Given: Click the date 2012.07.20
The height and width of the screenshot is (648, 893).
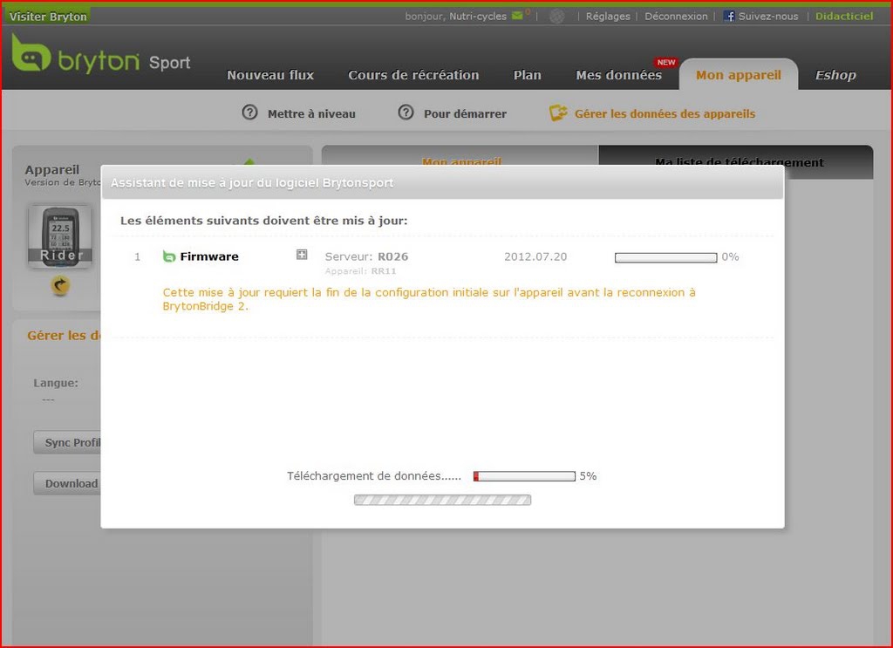Looking at the screenshot, I should point(535,256).
